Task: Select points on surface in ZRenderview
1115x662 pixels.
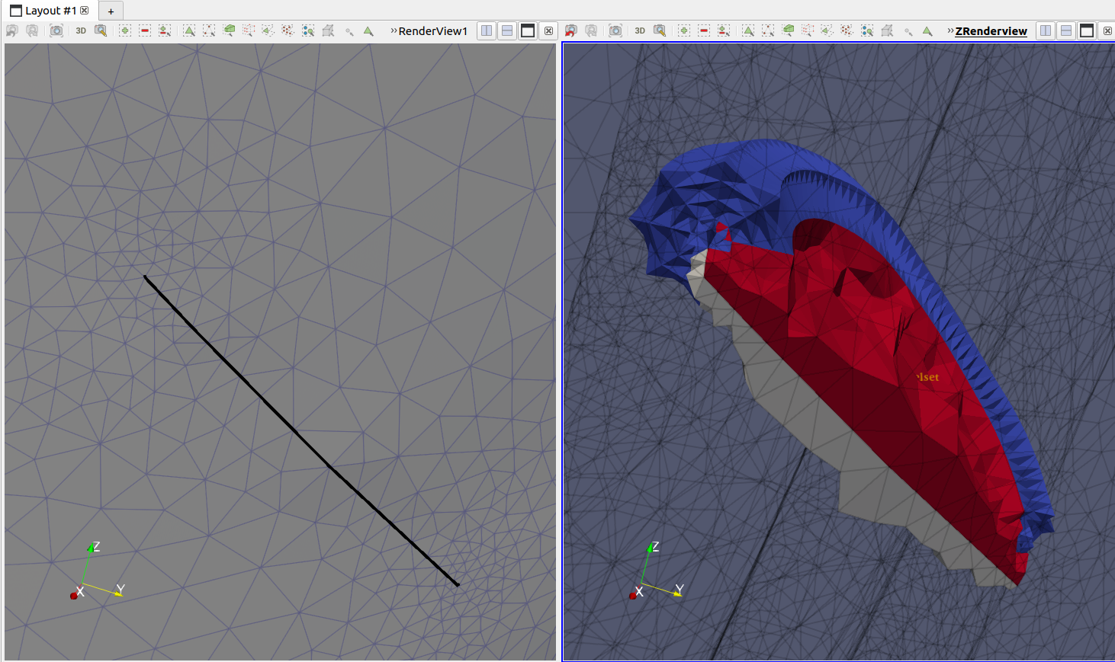Action: 768,30
